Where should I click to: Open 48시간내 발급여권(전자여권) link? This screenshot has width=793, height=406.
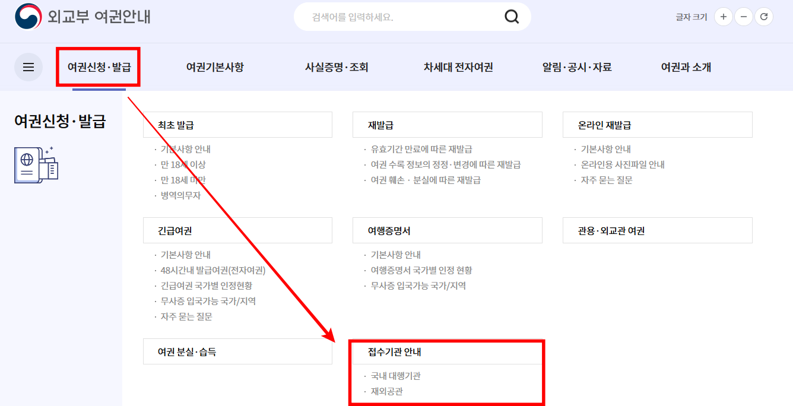coord(213,270)
